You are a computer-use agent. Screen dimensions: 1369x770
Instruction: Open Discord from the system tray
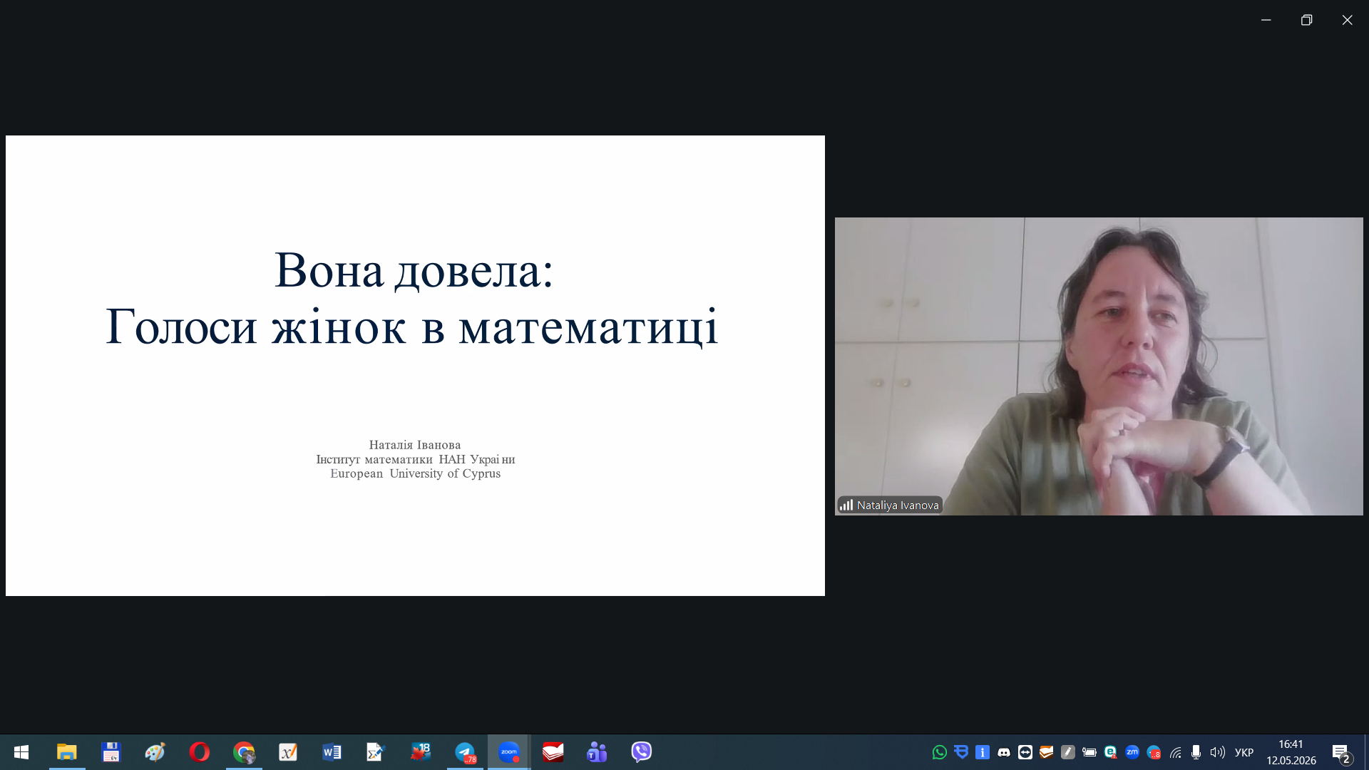tap(1004, 752)
